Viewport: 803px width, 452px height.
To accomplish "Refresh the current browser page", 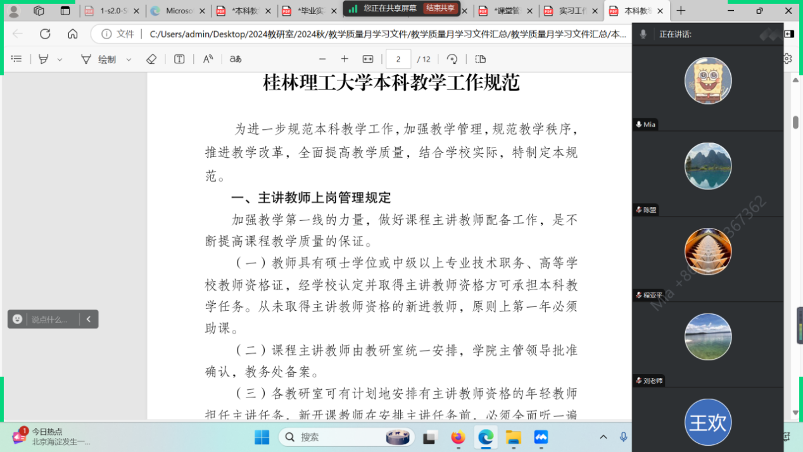I will pos(45,34).
